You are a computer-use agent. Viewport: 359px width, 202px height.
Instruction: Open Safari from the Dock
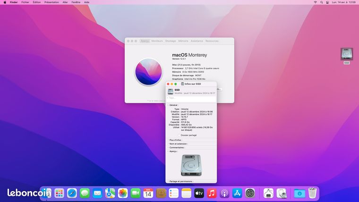click(72, 194)
